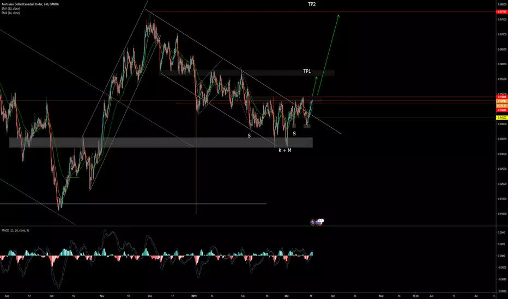Click the 0.0040 MACD scale value

pos(501,233)
